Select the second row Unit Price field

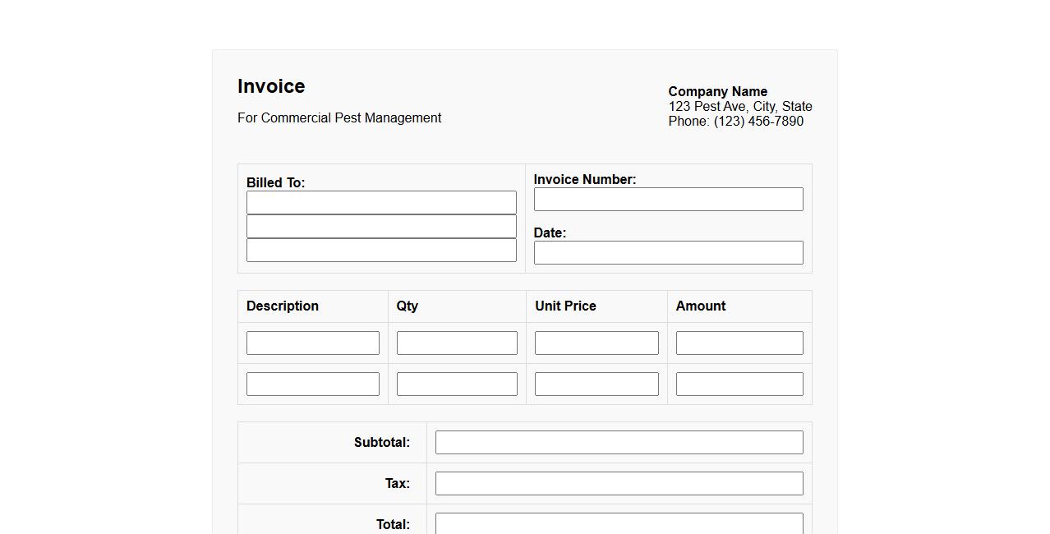pyautogui.click(x=596, y=384)
